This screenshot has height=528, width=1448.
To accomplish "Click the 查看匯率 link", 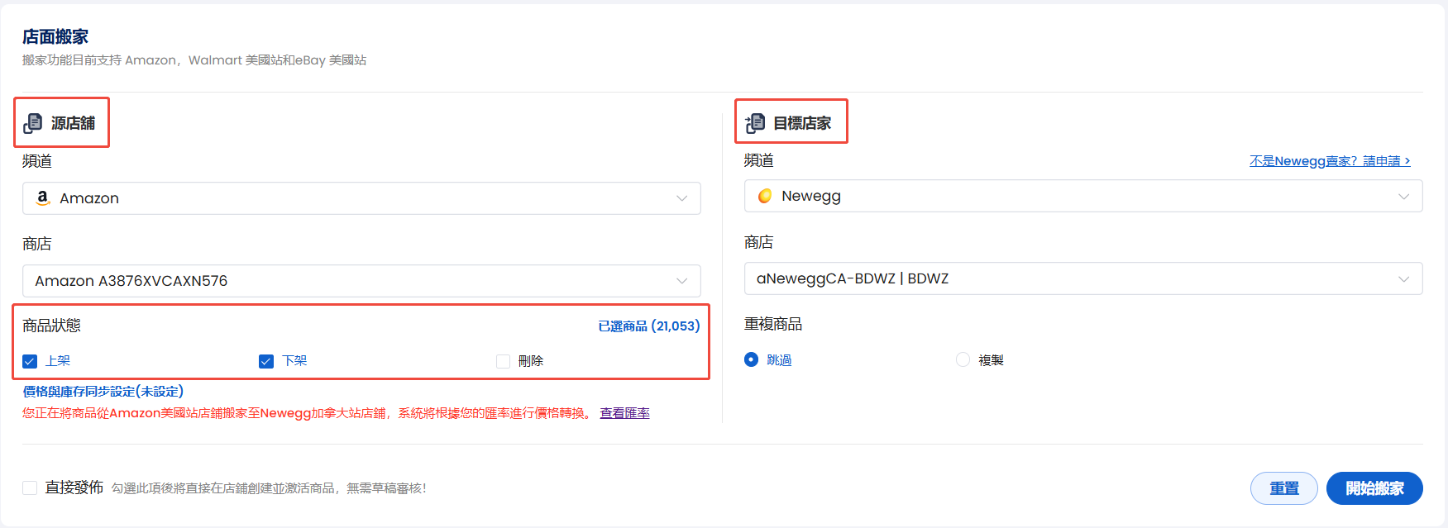I will [x=624, y=413].
